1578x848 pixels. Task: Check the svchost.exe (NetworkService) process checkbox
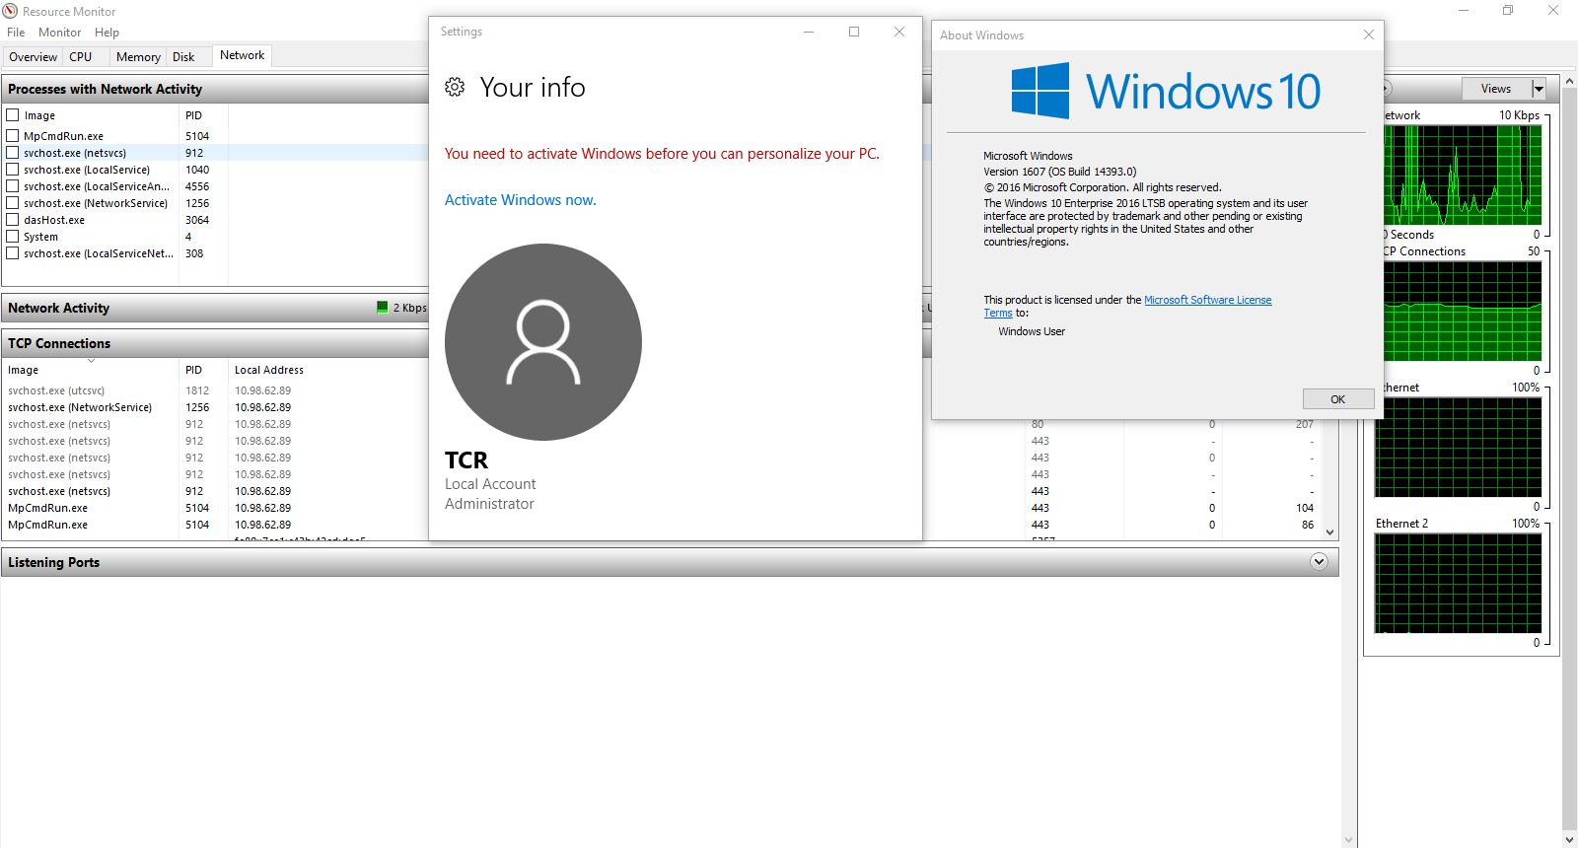pyautogui.click(x=13, y=203)
